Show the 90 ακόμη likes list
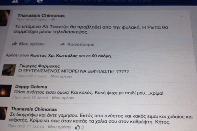 point(101,56)
